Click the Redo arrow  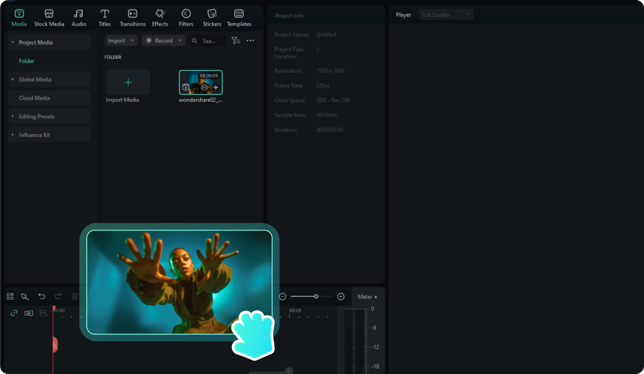pos(58,296)
